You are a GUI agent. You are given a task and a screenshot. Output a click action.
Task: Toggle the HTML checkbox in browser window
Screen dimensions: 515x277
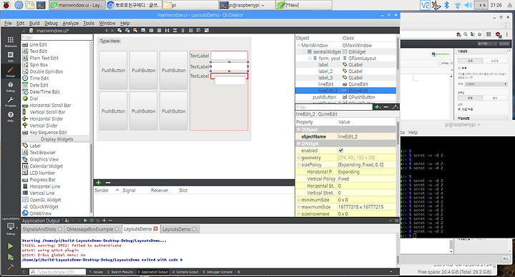point(440,64)
